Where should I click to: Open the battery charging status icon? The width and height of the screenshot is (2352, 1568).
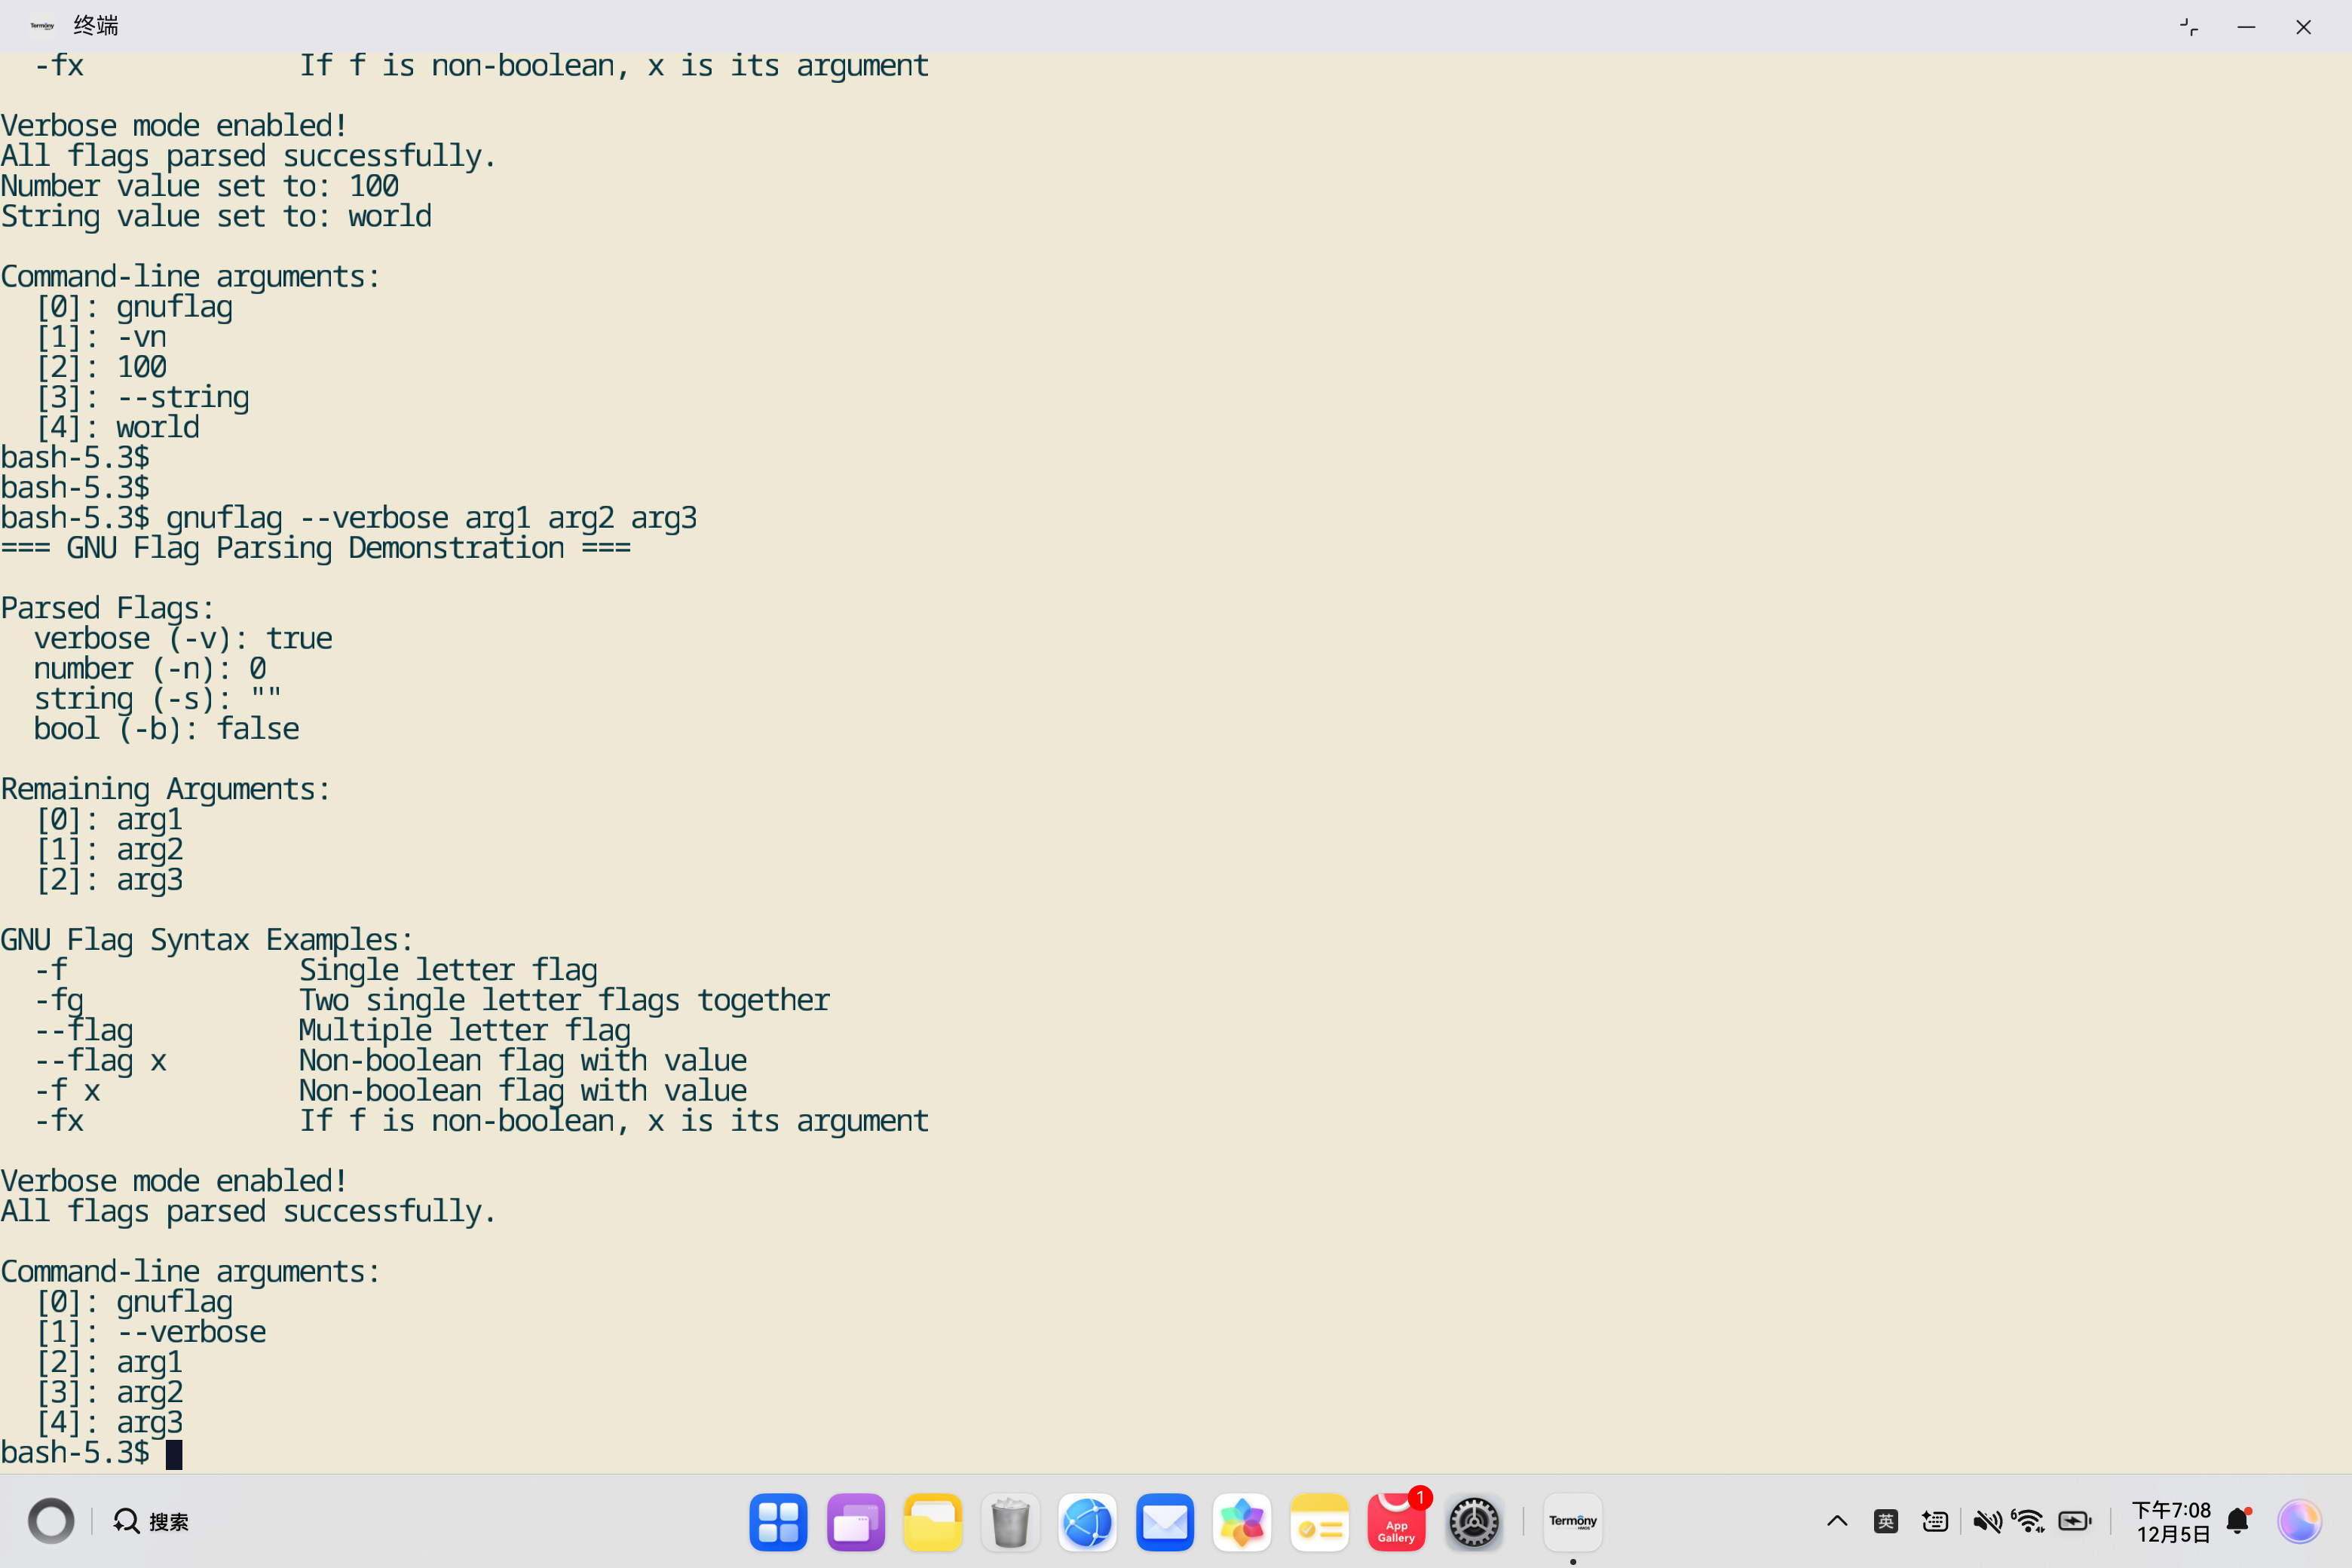pyautogui.click(x=2075, y=1521)
